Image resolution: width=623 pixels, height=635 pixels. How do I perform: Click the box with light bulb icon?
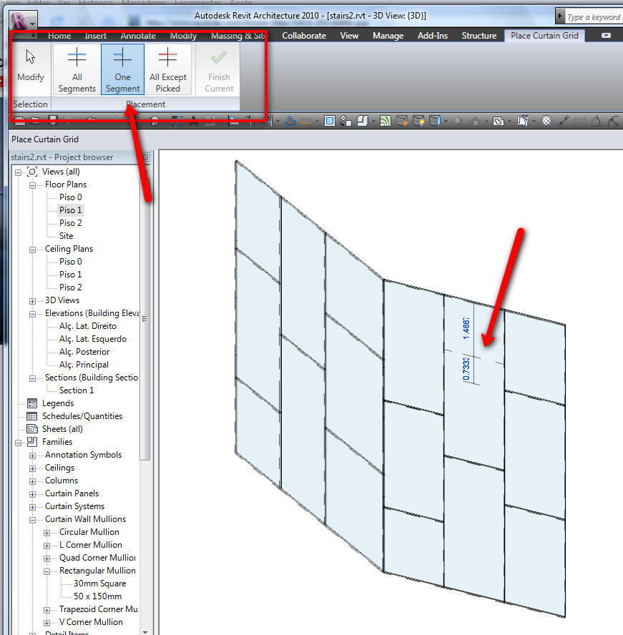[x=418, y=121]
